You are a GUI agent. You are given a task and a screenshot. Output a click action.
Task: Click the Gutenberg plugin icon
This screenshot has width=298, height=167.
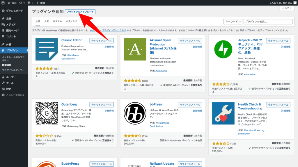(47, 113)
